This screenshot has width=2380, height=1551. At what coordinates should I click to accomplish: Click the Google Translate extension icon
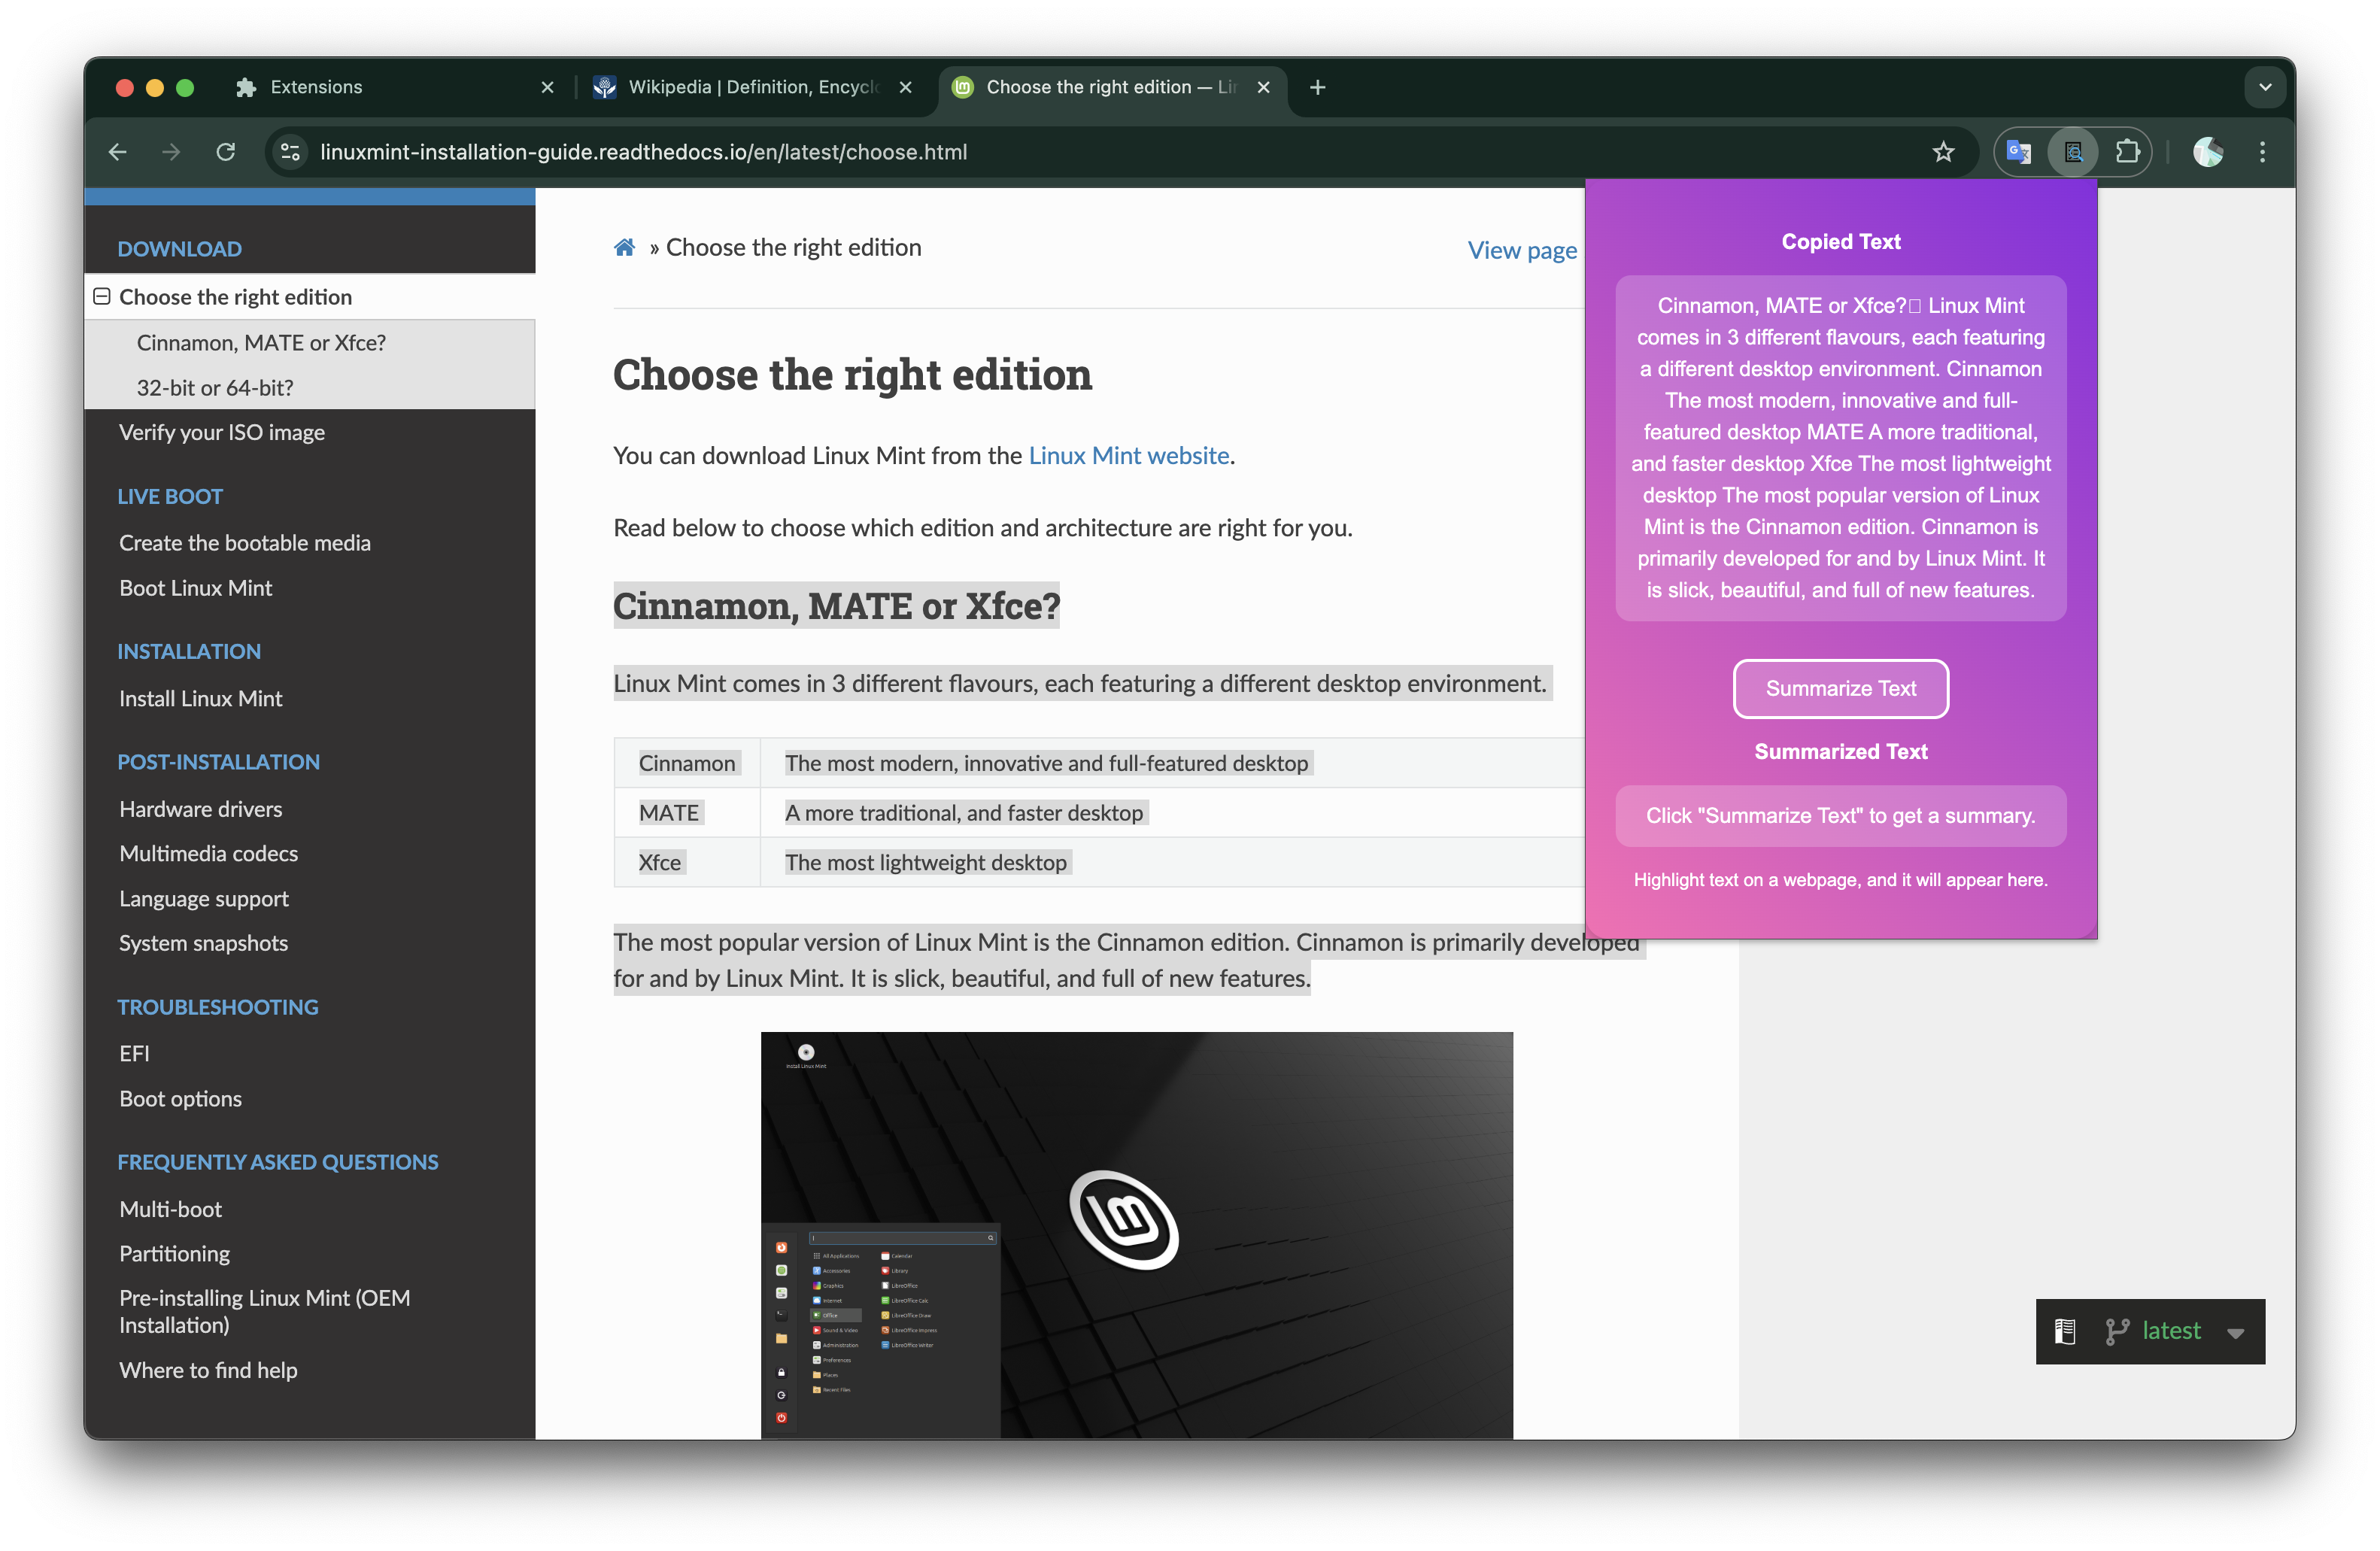2018,152
